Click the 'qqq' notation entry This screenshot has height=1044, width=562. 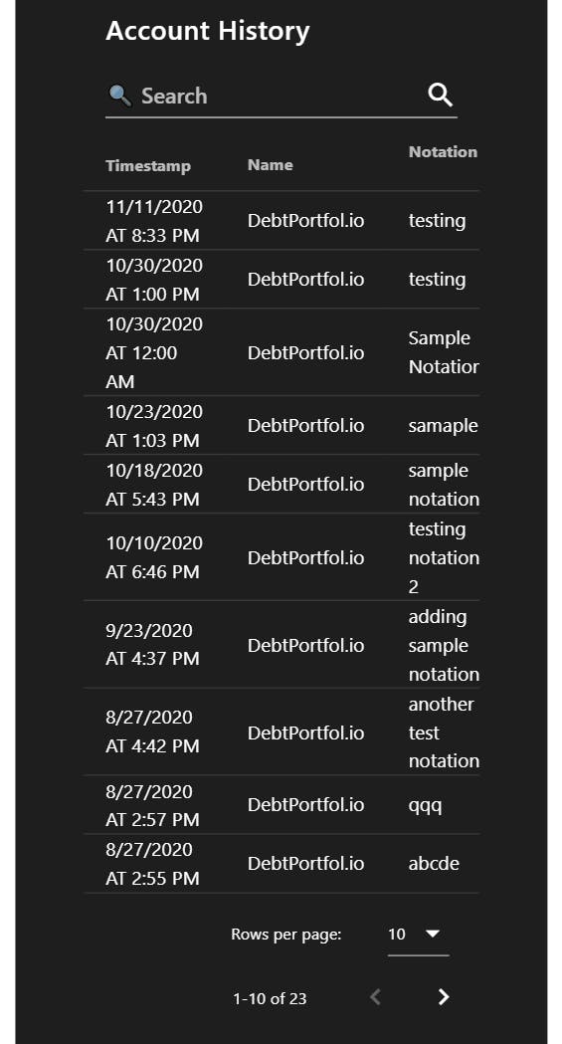point(425,805)
